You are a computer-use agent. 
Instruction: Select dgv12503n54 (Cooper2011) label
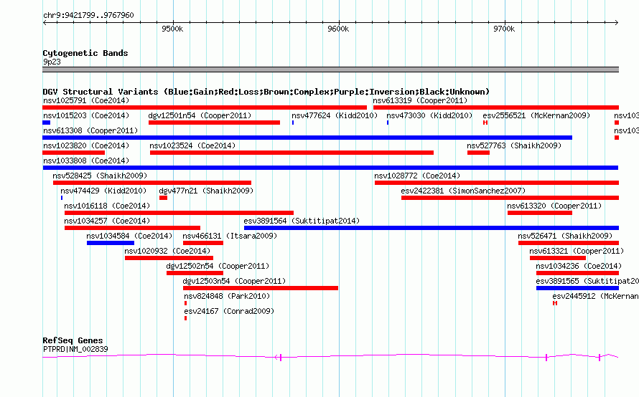[234, 281]
